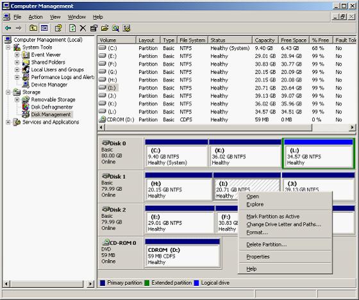Expand Local Users and Groups node

pos(17,70)
